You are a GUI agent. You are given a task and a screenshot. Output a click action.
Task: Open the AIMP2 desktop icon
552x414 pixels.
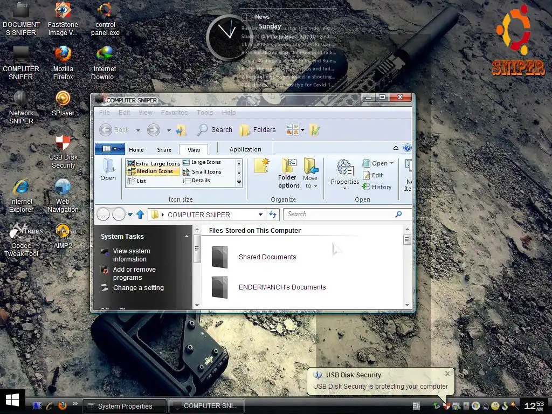63,236
